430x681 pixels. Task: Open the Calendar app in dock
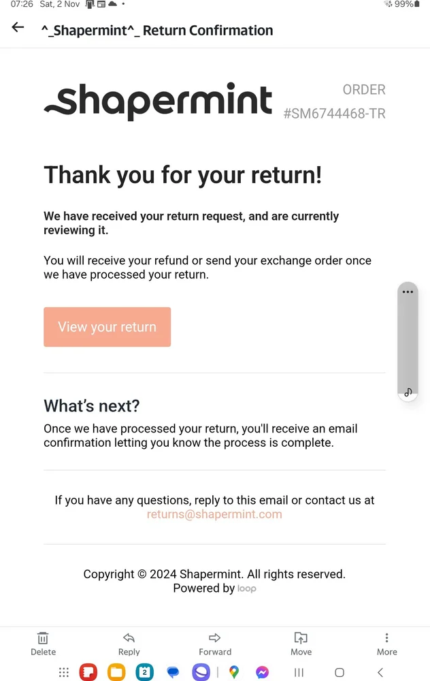click(x=145, y=672)
